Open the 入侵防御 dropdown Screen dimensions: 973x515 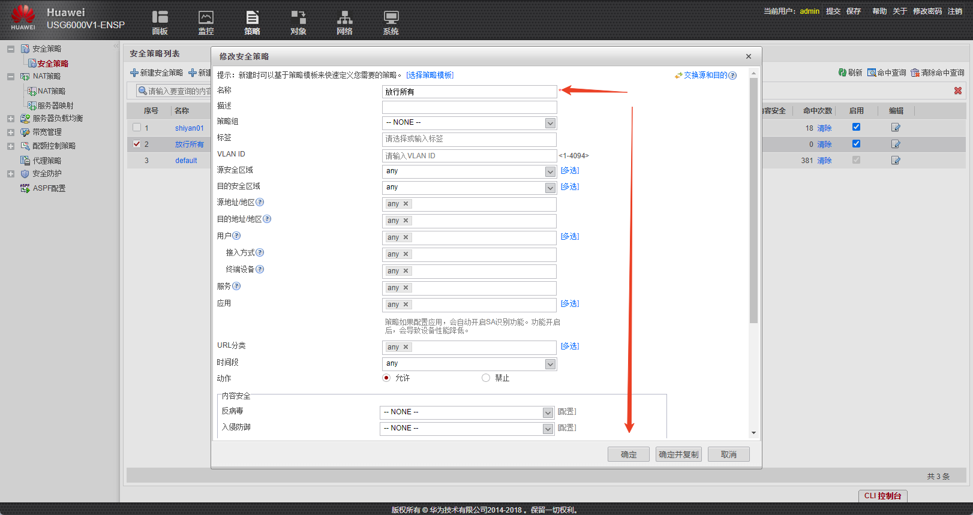(548, 429)
